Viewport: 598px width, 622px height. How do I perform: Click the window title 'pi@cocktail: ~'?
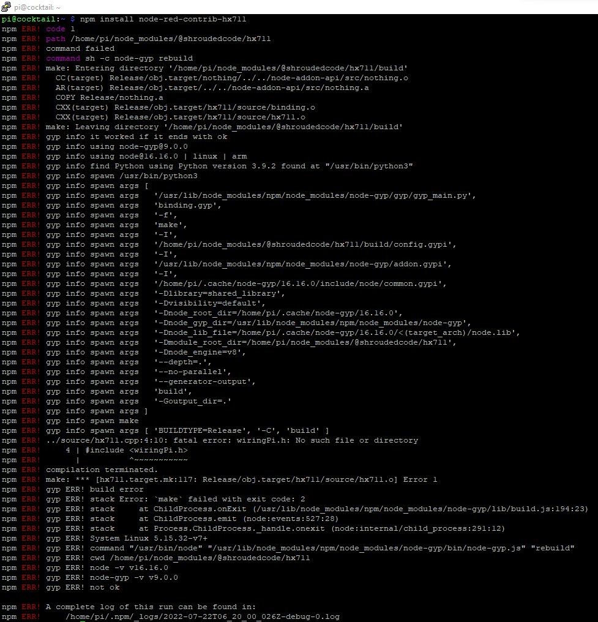[37, 7]
